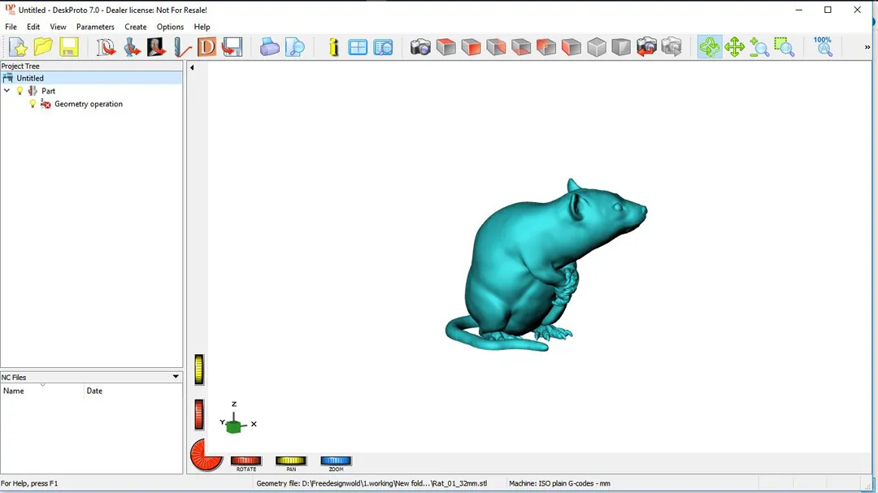The width and height of the screenshot is (878, 493).
Task: Sort NC files by Date column header
Action: tap(94, 391)
